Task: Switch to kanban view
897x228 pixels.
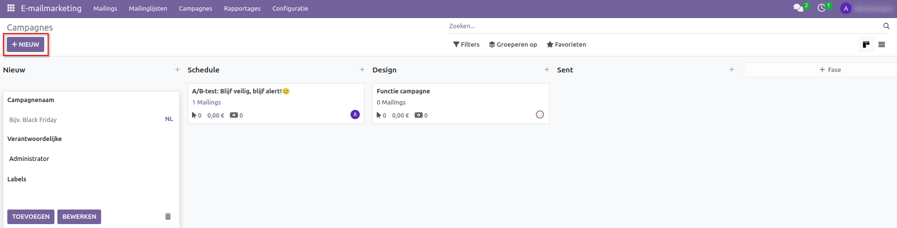Action: pos(866,45)
